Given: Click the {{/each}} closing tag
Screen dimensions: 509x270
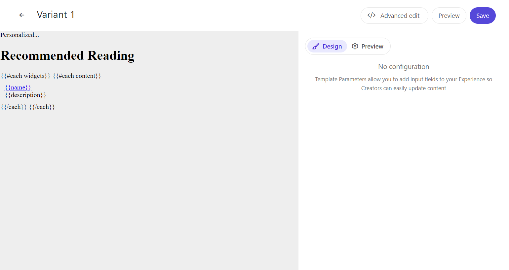Looking at the screenshot, I should pyautogui.click(x=13, y=107).
